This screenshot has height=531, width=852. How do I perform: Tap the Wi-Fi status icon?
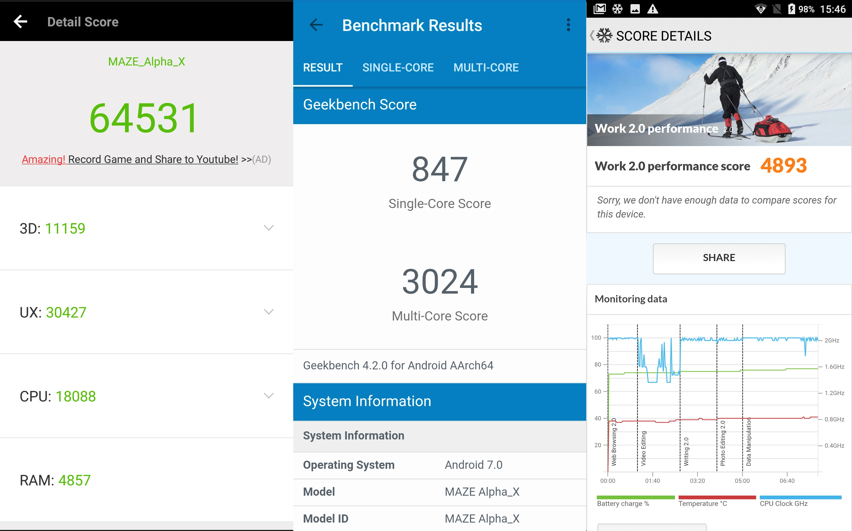(761, 9)
